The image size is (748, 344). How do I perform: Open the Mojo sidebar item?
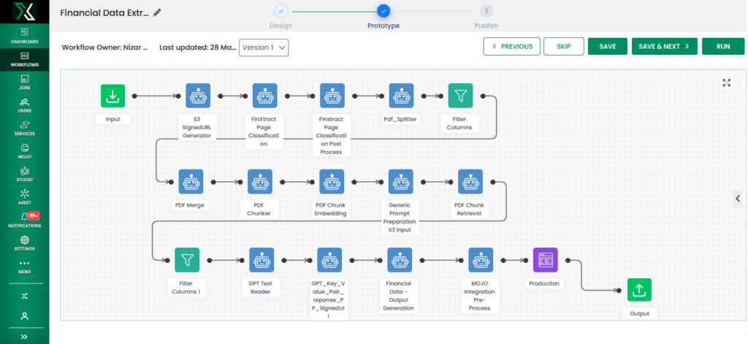pyautogui.click(x=24, y=150)
